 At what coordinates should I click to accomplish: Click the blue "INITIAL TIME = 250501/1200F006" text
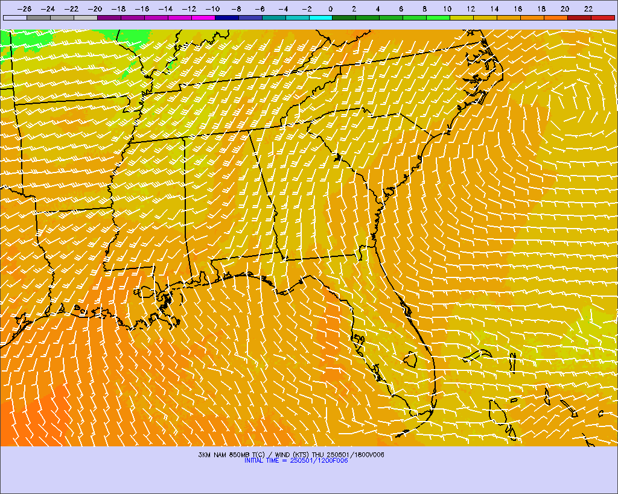(296, 460)
